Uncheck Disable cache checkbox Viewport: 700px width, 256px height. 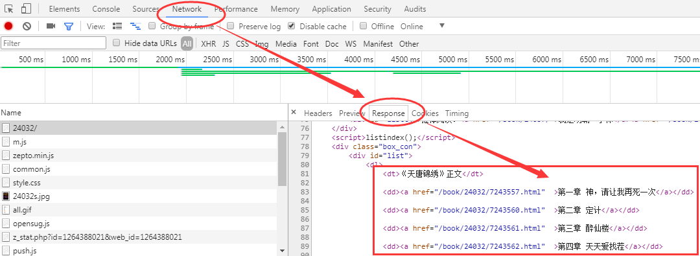pyautogui.click(x=292, y=26)
